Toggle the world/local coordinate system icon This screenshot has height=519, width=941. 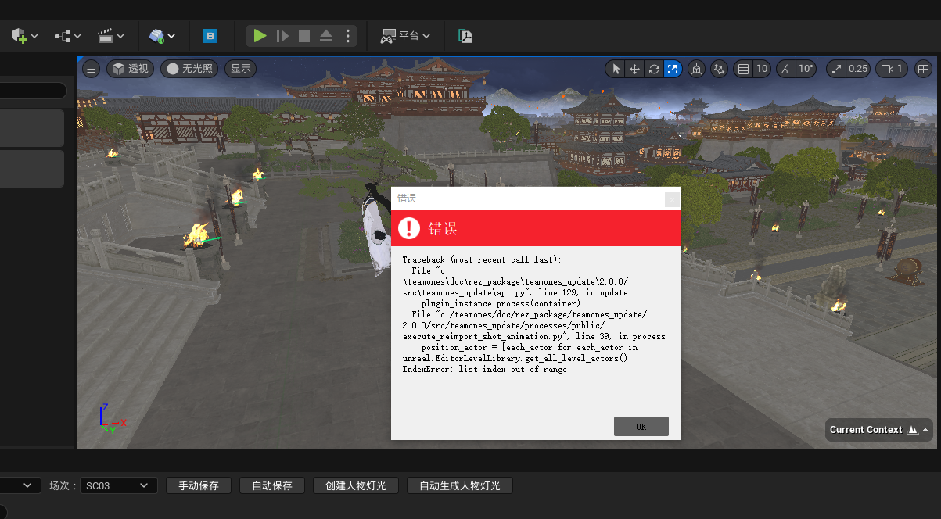(x=695, y=69)
